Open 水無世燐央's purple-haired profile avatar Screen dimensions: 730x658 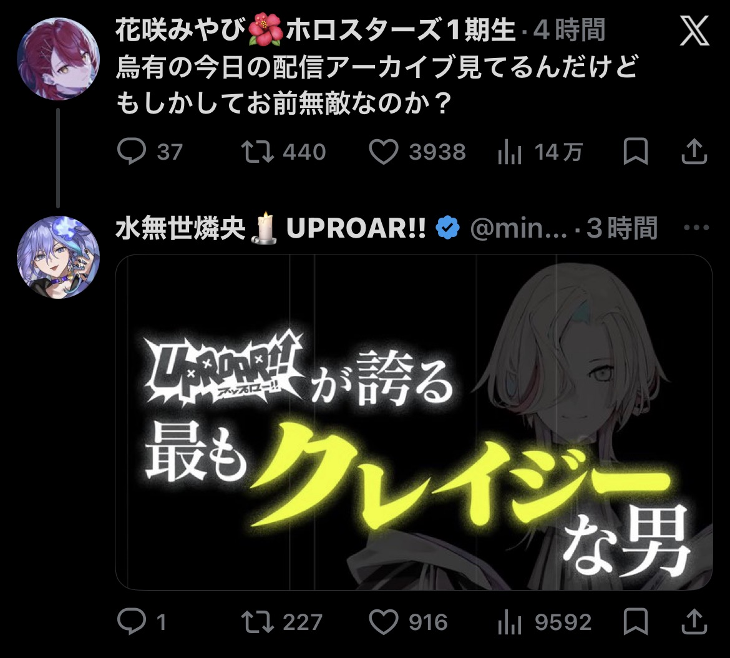pyautogui.click(x=58, y=257)
